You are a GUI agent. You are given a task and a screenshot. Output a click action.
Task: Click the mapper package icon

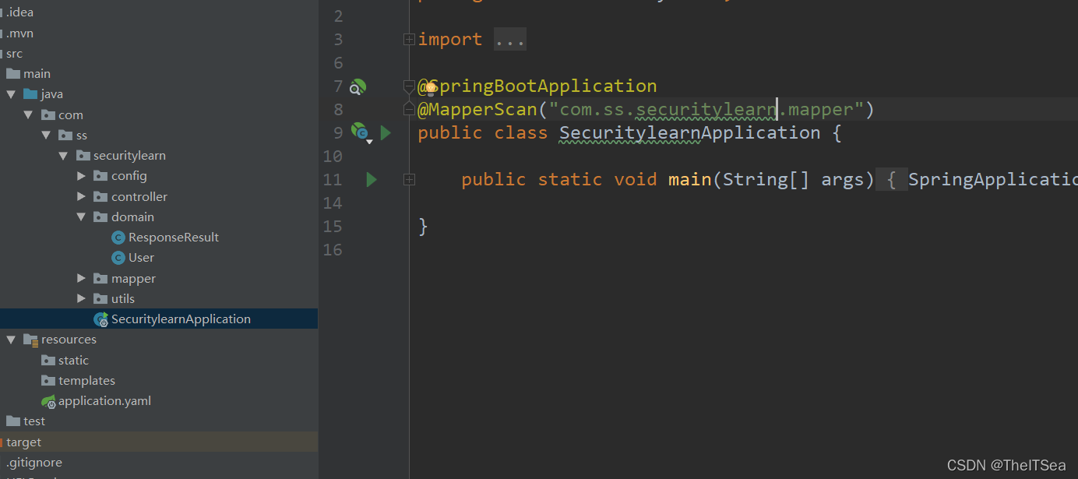[x=100, y=278]
